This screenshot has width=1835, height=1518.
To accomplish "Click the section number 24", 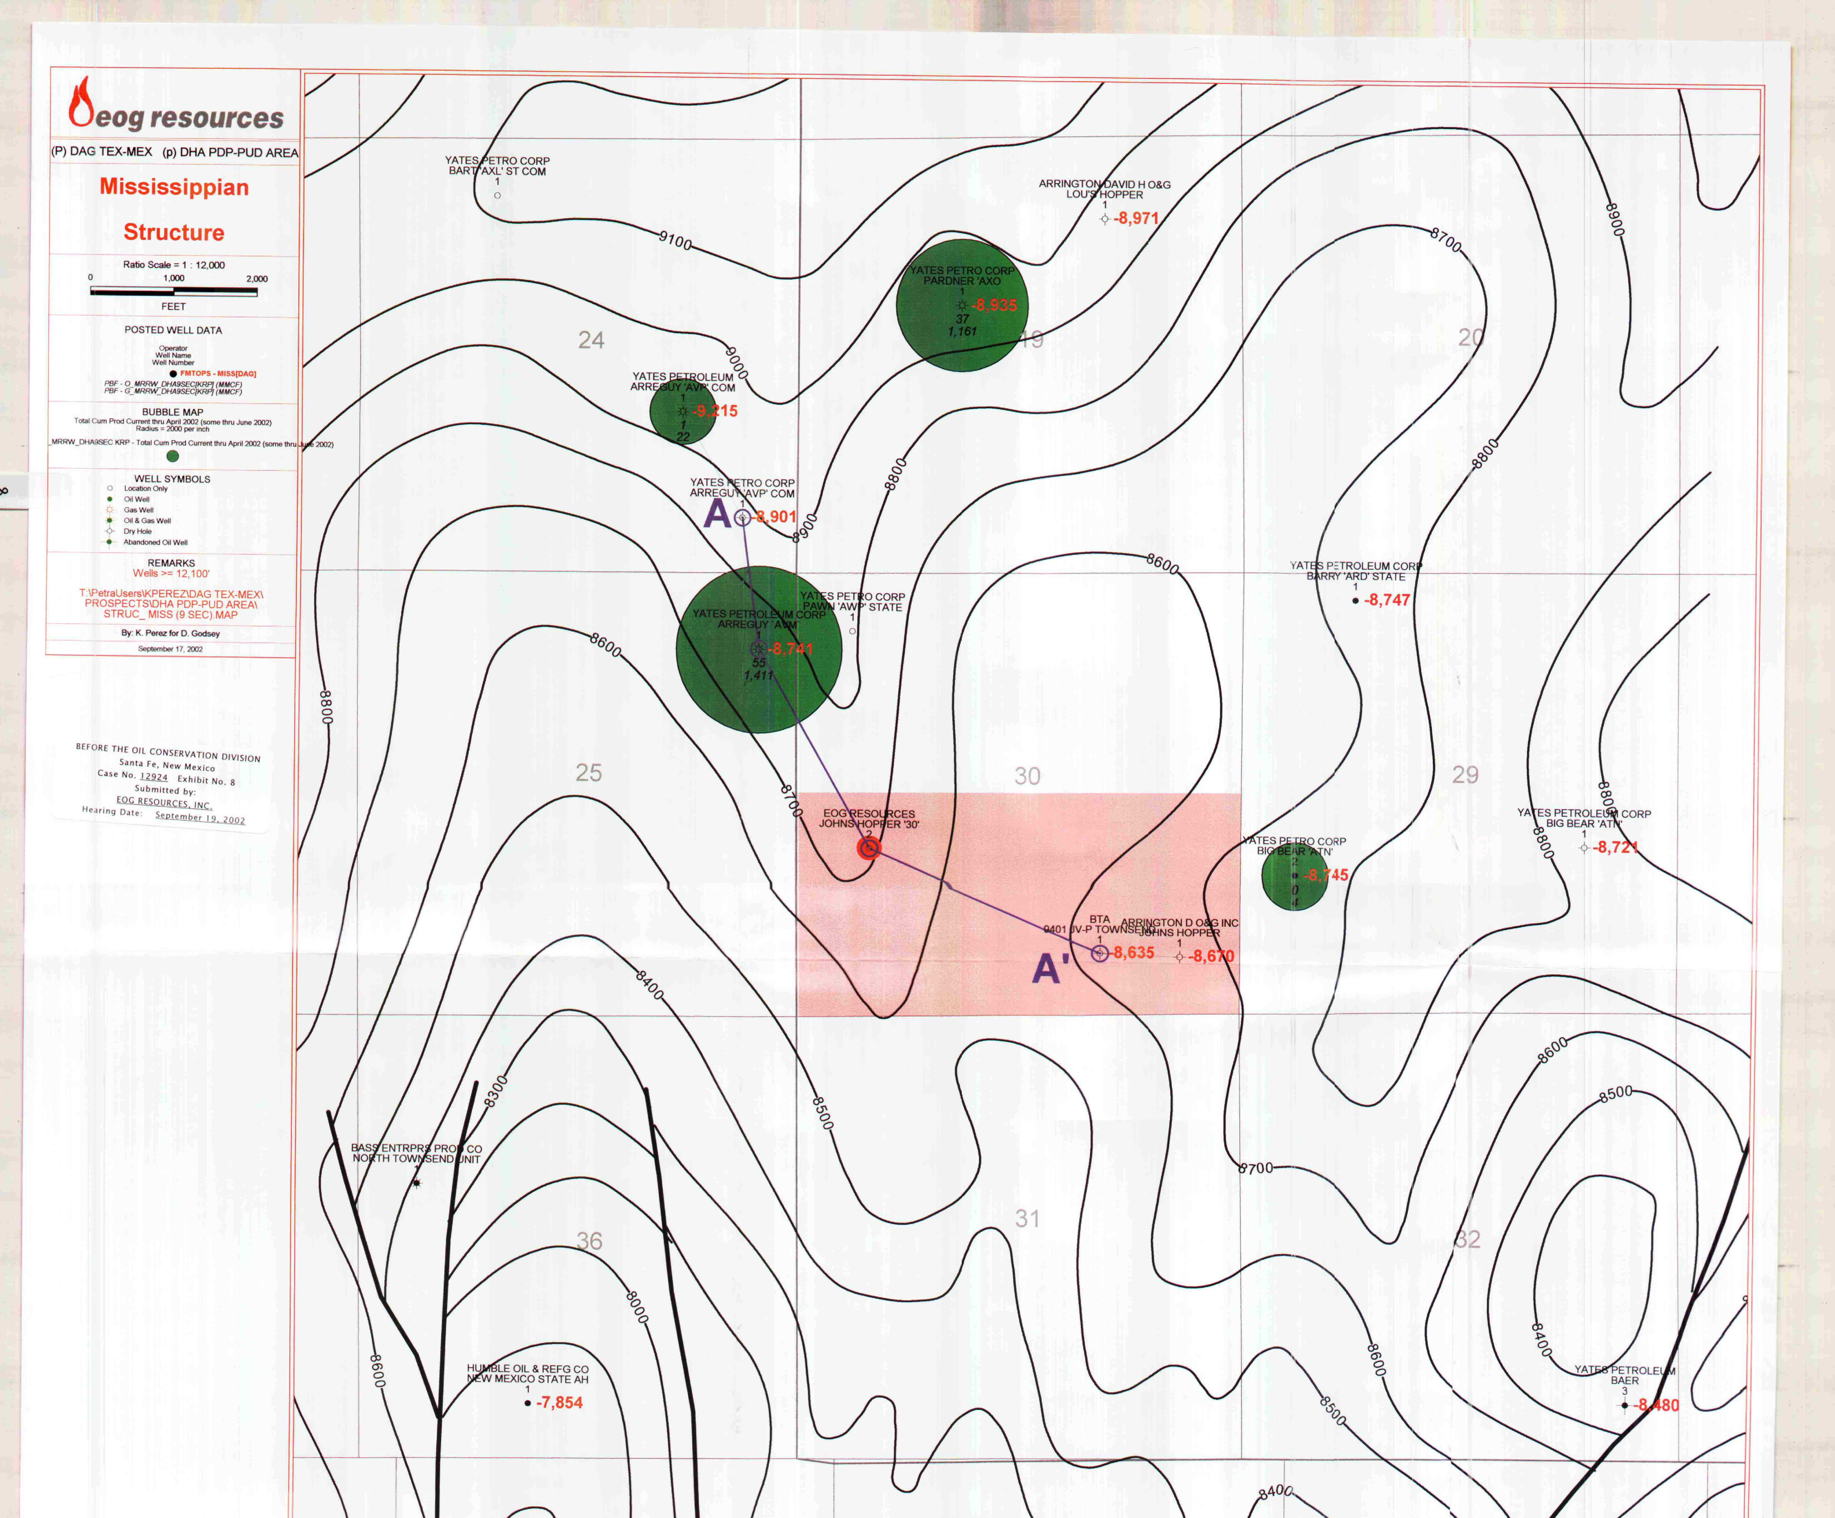I will (x=592, y=340).
